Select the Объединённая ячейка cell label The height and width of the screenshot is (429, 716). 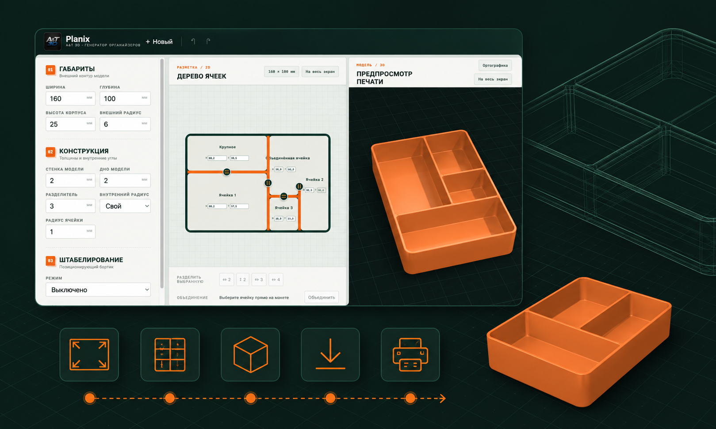tap(288, 158)
